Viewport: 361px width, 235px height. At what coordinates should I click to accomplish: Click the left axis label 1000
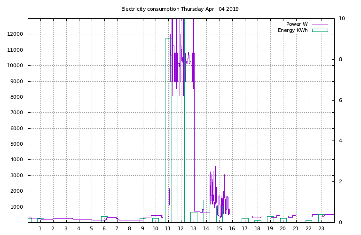16,207
